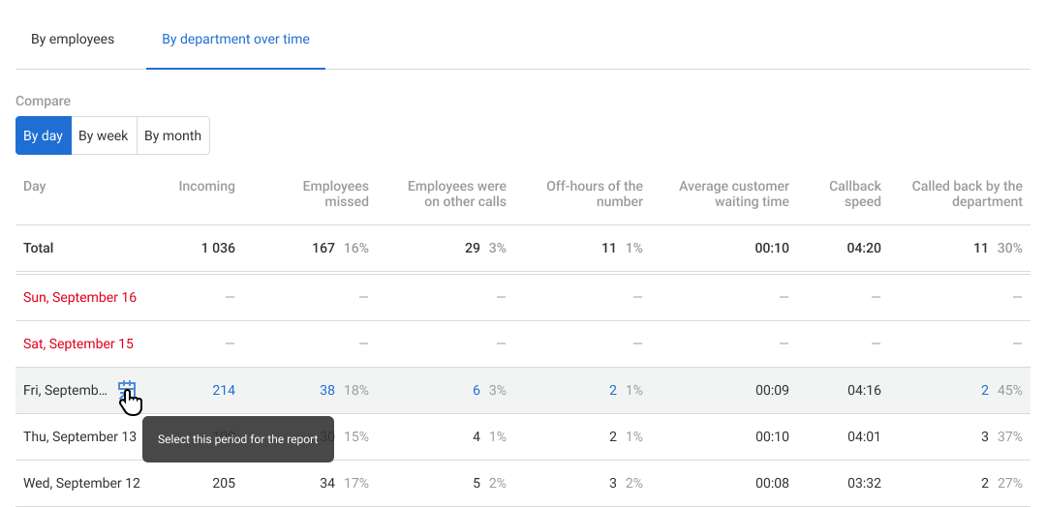Open the 214 incoming calls link
Image resolution: width=1046 pixels, height=507 pixels.
point(224,391)
